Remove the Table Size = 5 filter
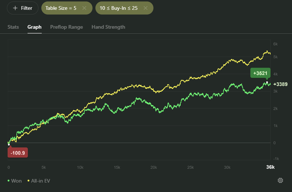The image size is (292, 192). [84, 8]
